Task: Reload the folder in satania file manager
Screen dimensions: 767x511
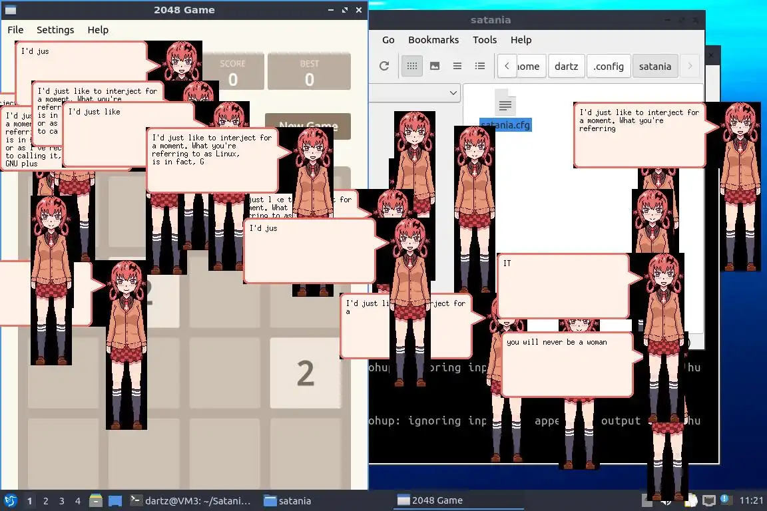Action: (384, 66)
